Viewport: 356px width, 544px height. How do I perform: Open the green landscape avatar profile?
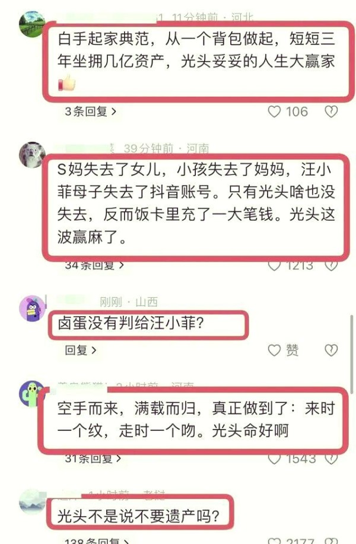click(x=32, y=24)
